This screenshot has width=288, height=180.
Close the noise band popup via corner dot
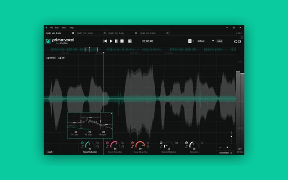(111, 114)
